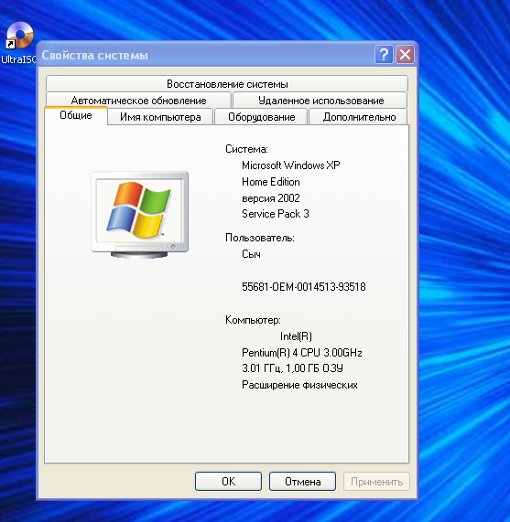
Task: Open the Автоматическое обновление tab
Action: point(138,101)
